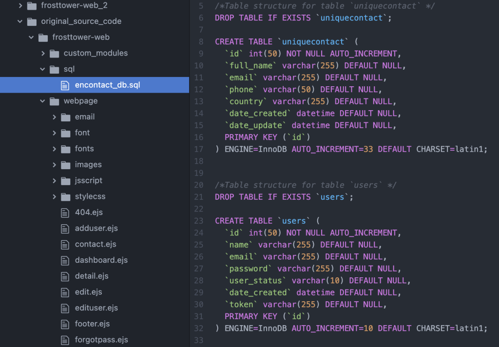This screenshot has height=347, width=499.
Task: Select forgotpass.ejs file
Action: [x=101, y=340]
